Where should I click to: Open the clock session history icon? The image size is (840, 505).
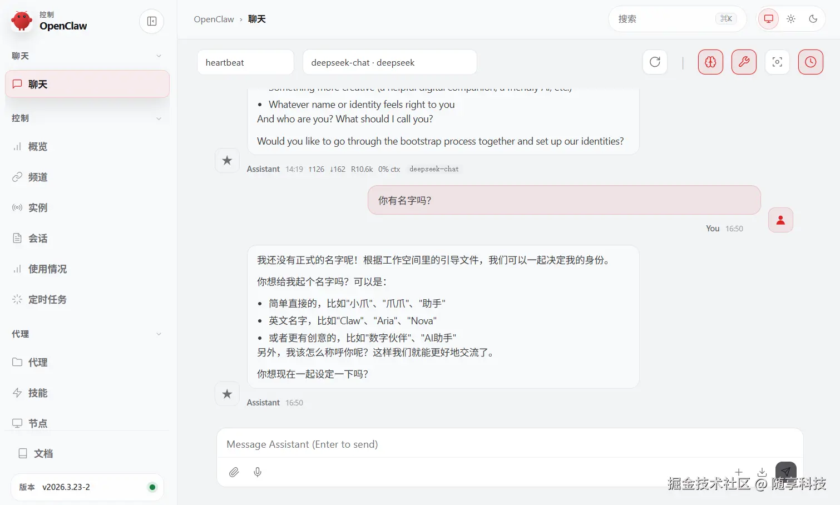coord(811,62)
